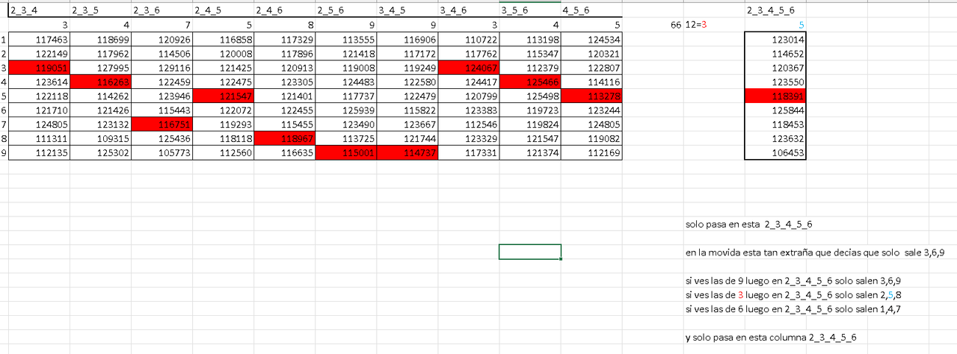
Task: Select the 2_4_5 column header cell
Action: point(224,10)
